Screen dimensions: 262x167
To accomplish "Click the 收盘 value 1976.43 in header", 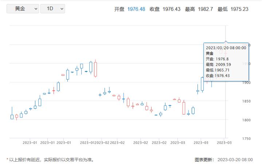I will coord(171,9).
